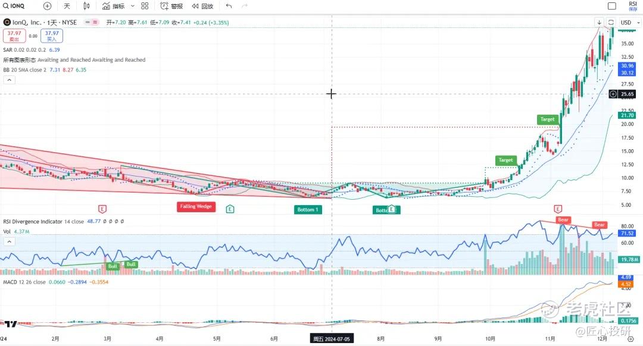The width and height of the screenshot is (643, 346).
Task: Select the 所有图表形态 indicator legend
Action: [x=74, y=60]
